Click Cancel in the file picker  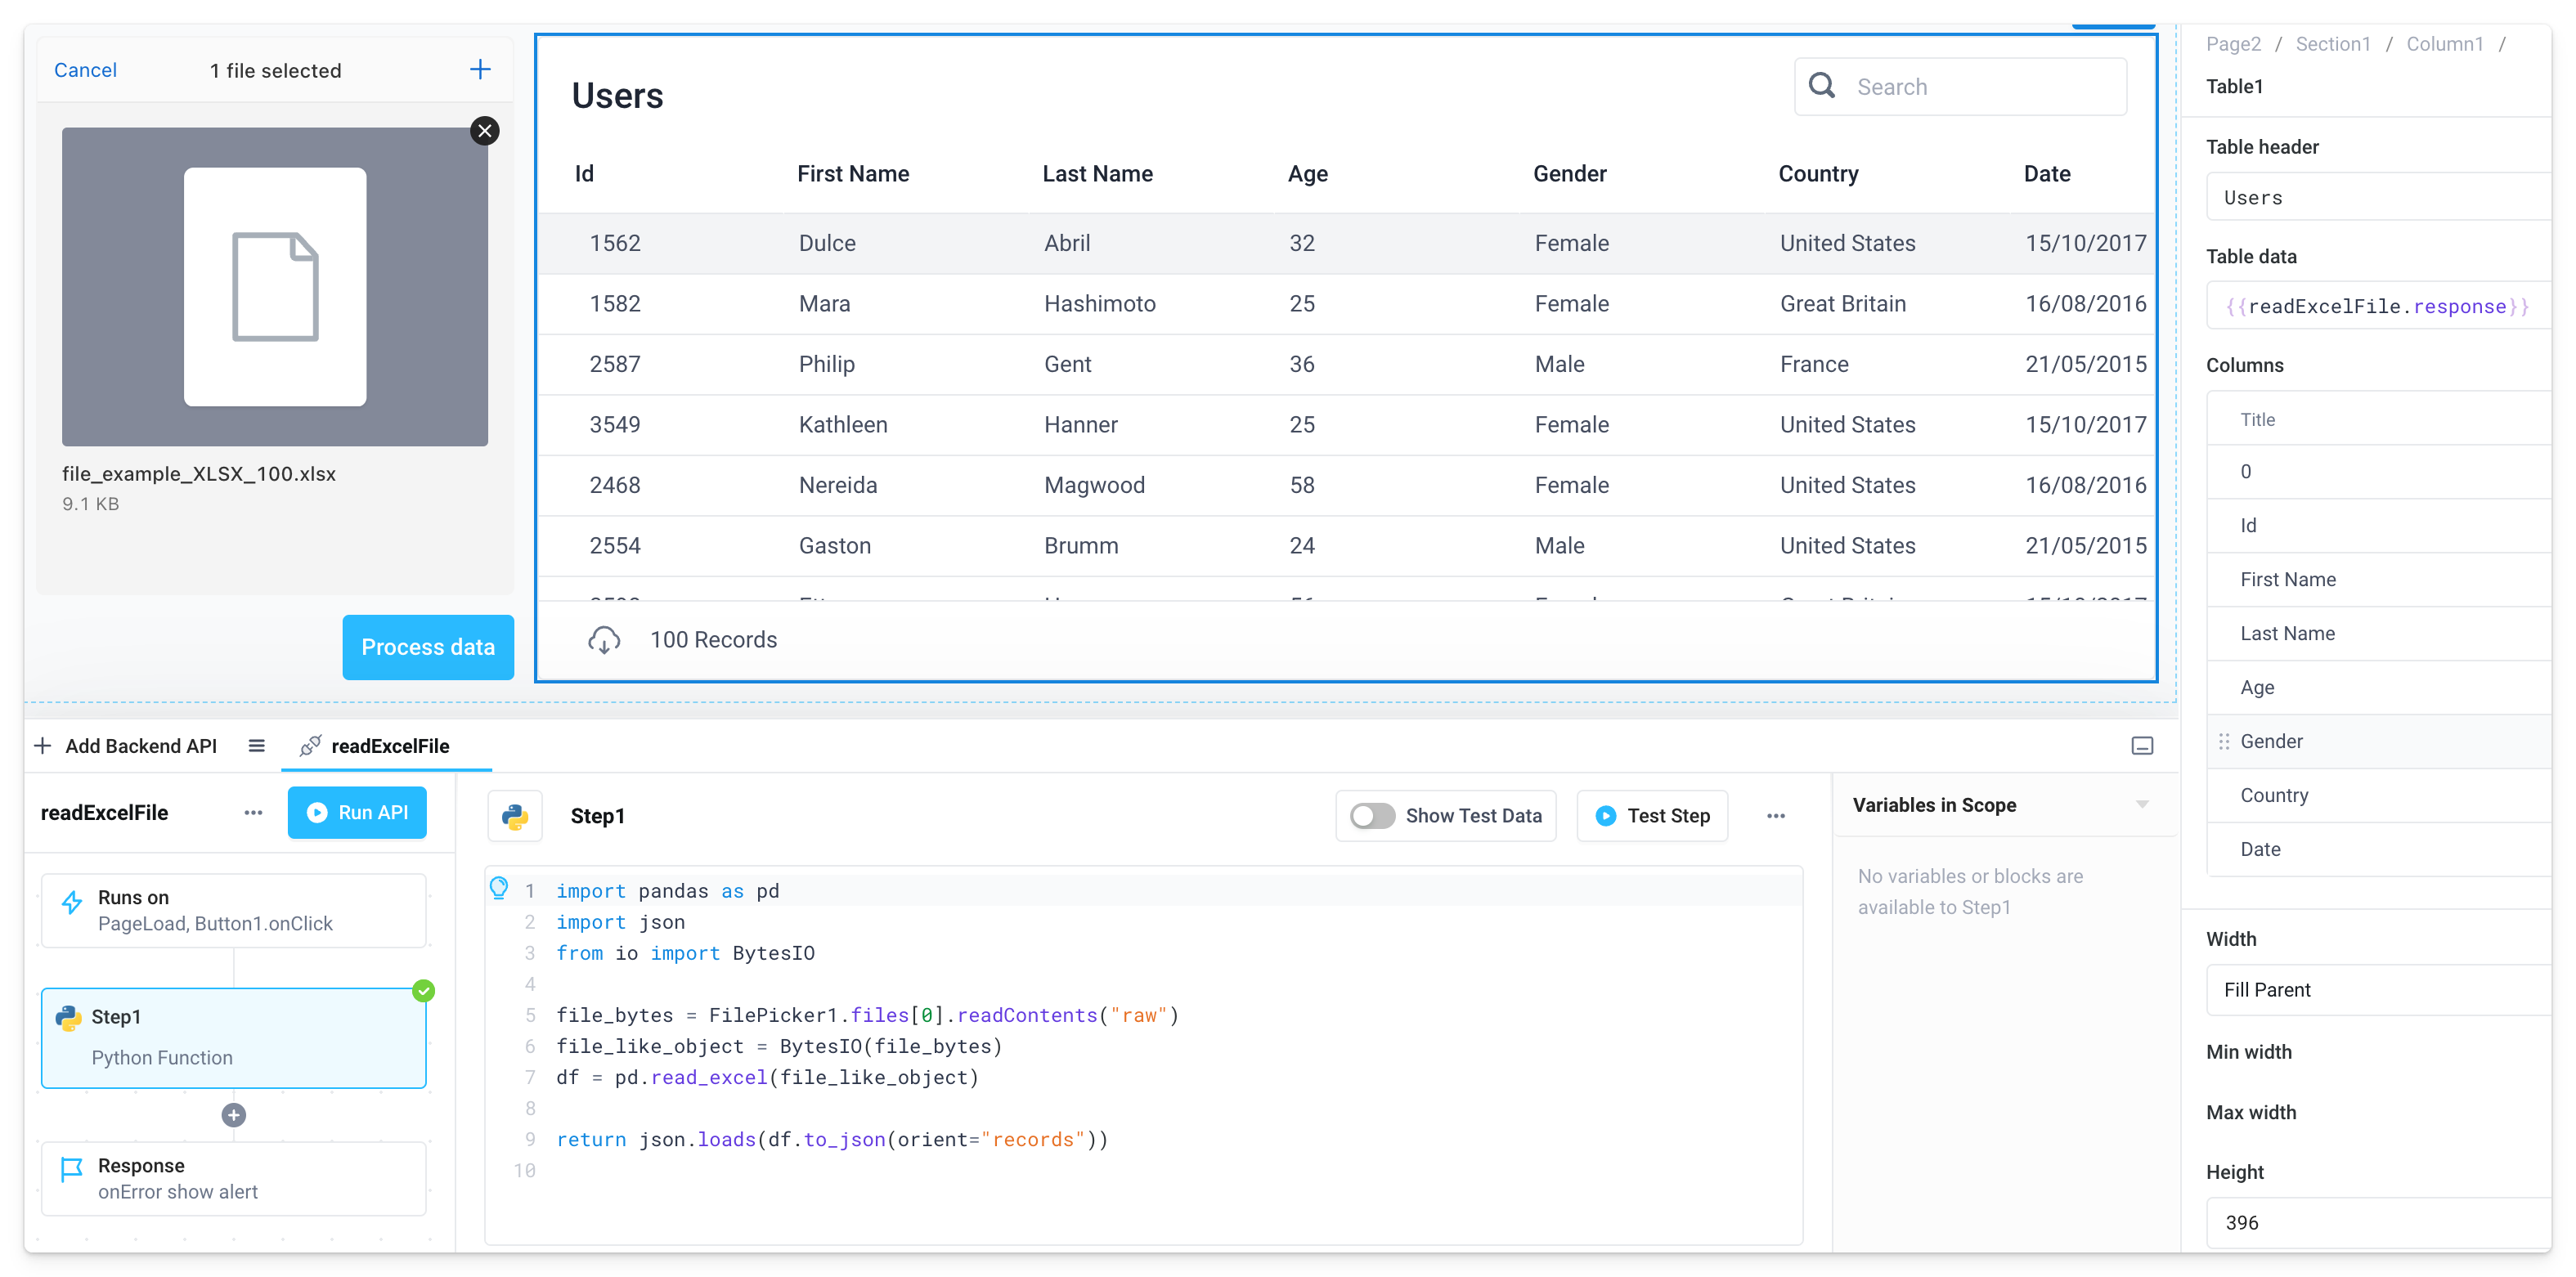85,70
